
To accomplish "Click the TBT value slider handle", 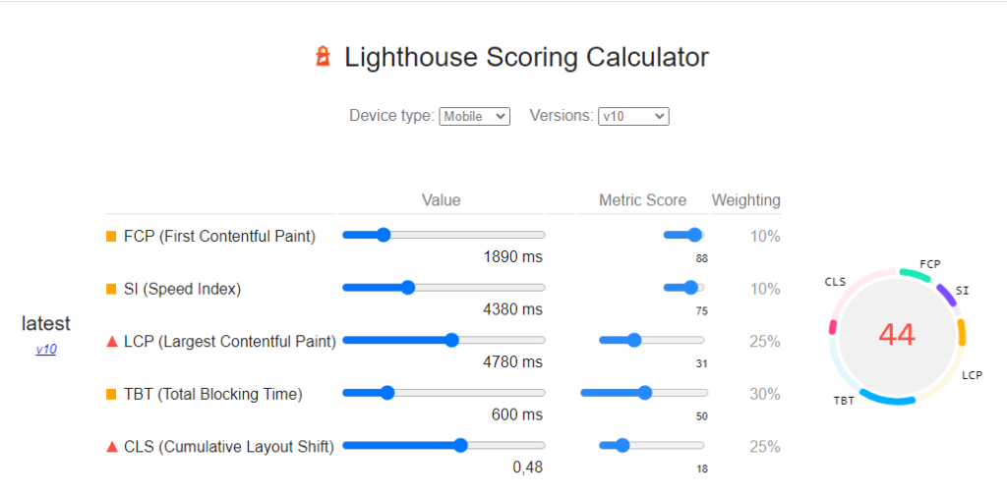I will tap(386, 393).
